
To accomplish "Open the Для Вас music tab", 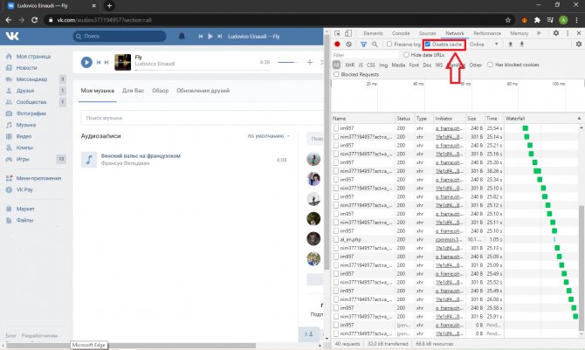I will pos(134,91).
